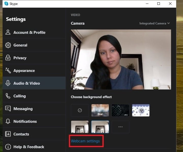Click the Privacy padlock icon

8,57
